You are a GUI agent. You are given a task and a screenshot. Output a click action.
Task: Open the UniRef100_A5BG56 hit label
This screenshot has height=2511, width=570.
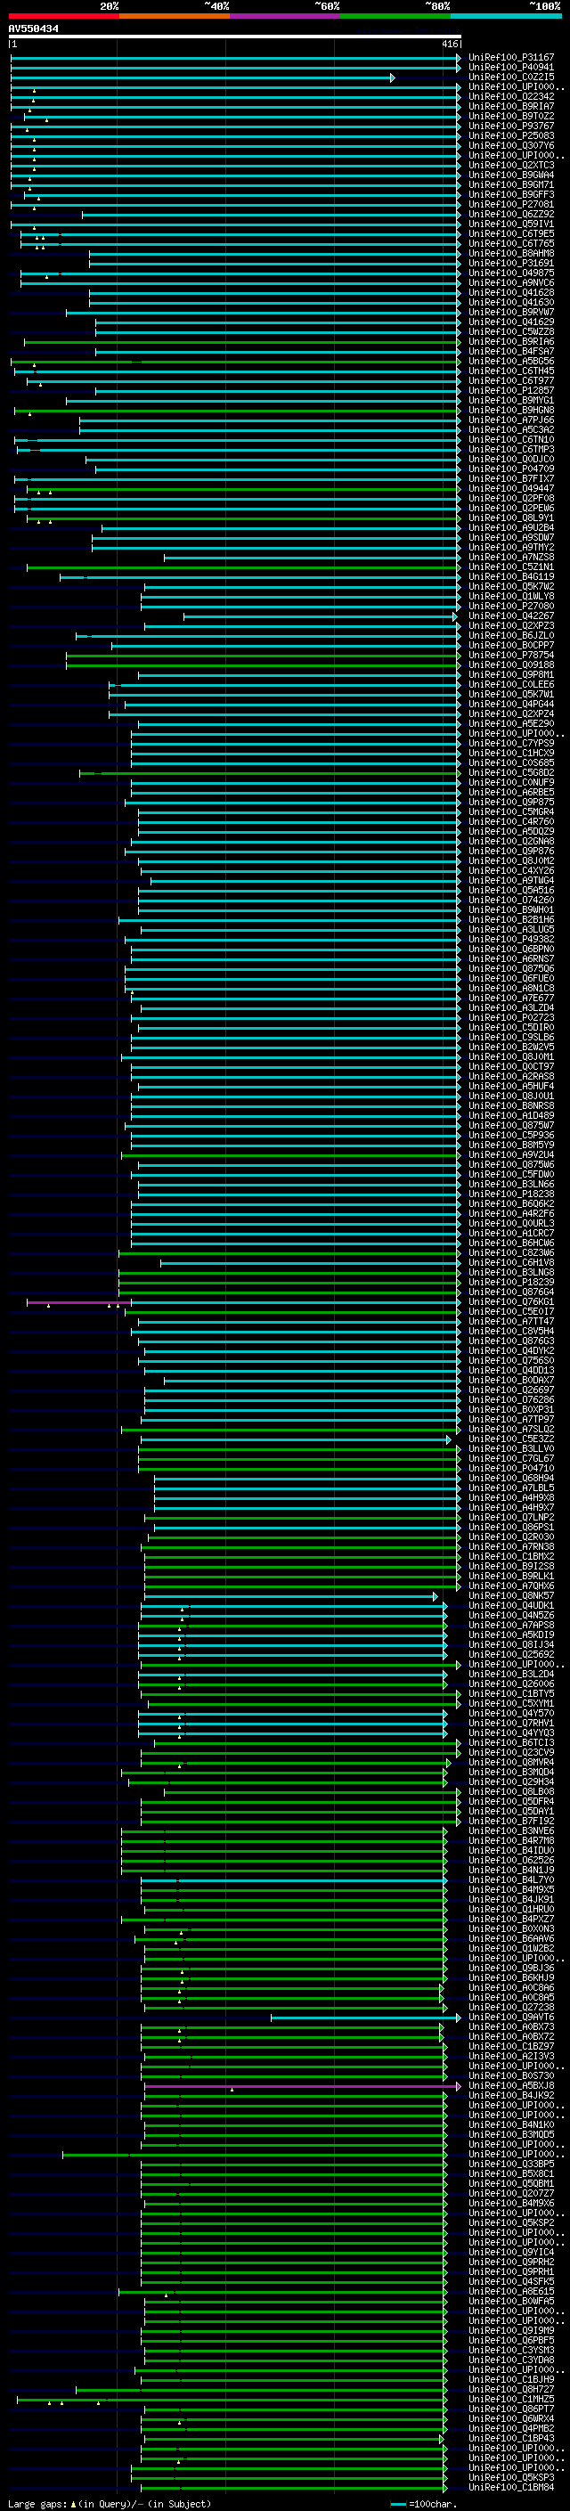coord(510,362)
